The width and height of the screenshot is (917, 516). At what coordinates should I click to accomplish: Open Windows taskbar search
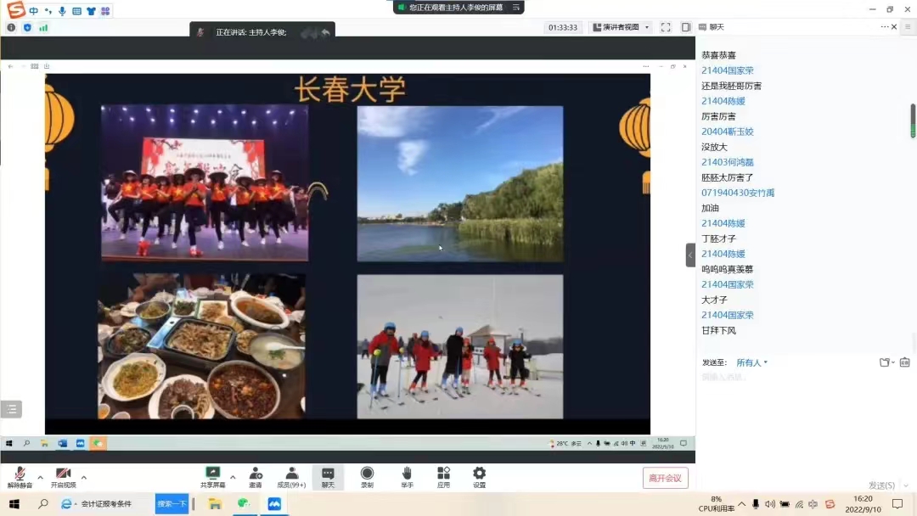42,504
